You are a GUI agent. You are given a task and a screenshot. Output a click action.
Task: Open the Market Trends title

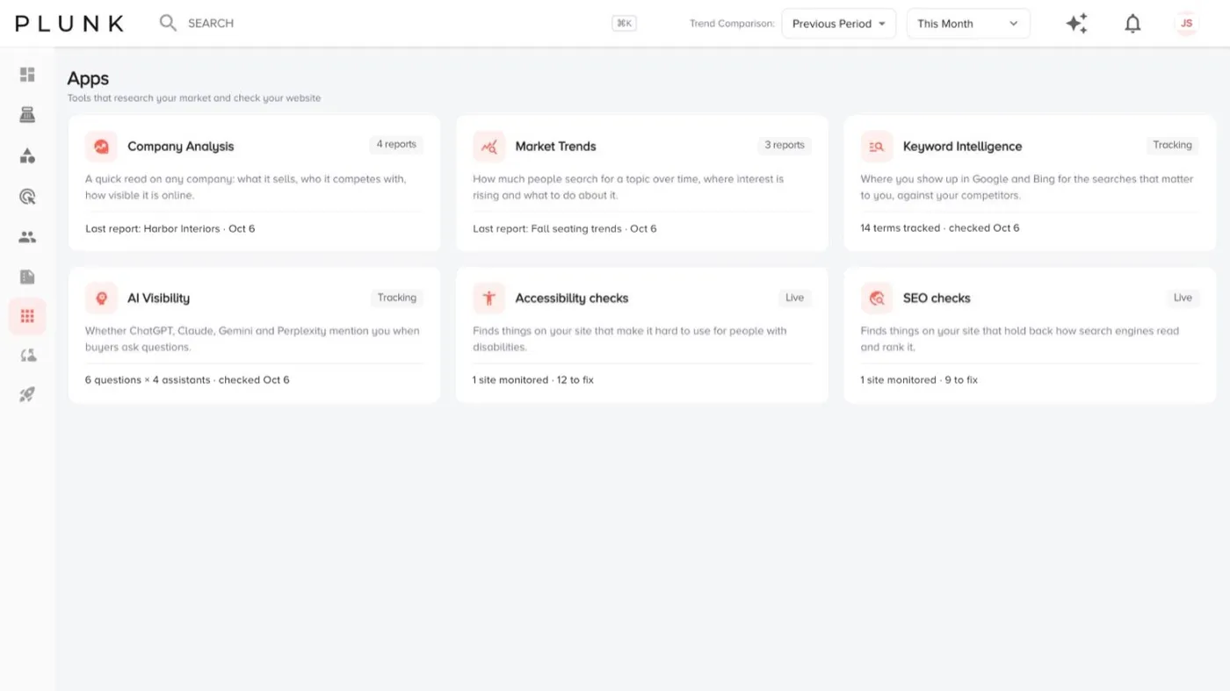pyautogui.click(x=556, y=147)
